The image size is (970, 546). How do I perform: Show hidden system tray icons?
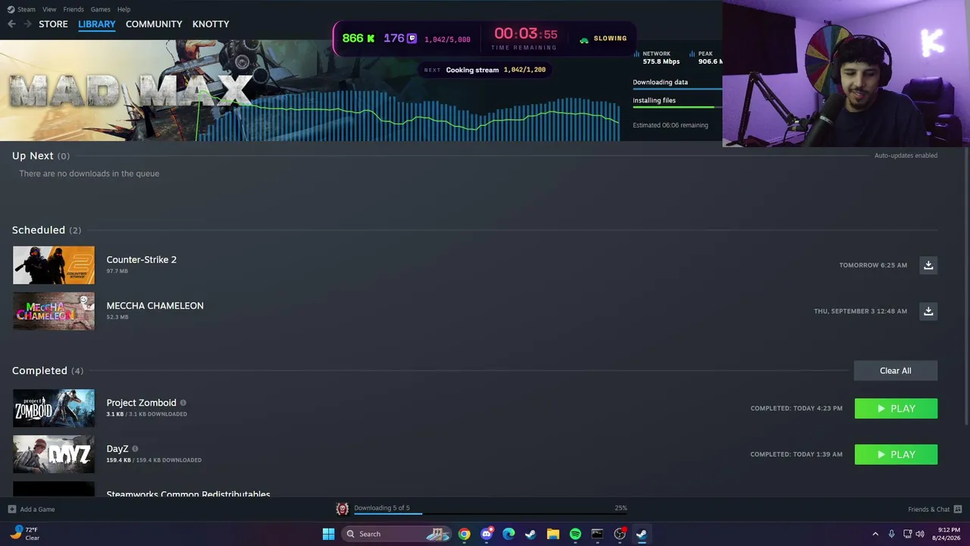[875, 534]
